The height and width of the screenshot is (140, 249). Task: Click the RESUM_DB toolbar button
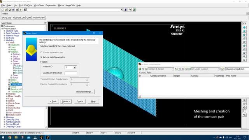tap(19, 17)
